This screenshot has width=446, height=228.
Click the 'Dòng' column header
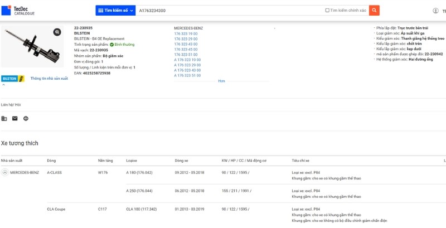[51, 161]
